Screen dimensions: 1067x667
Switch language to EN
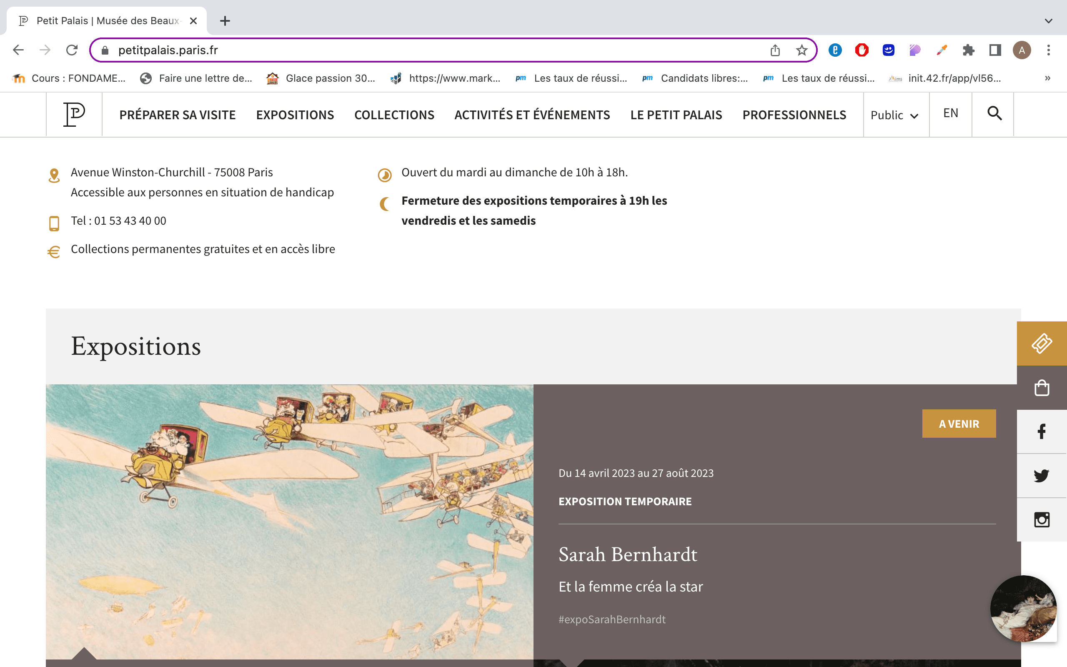(951, 113)
